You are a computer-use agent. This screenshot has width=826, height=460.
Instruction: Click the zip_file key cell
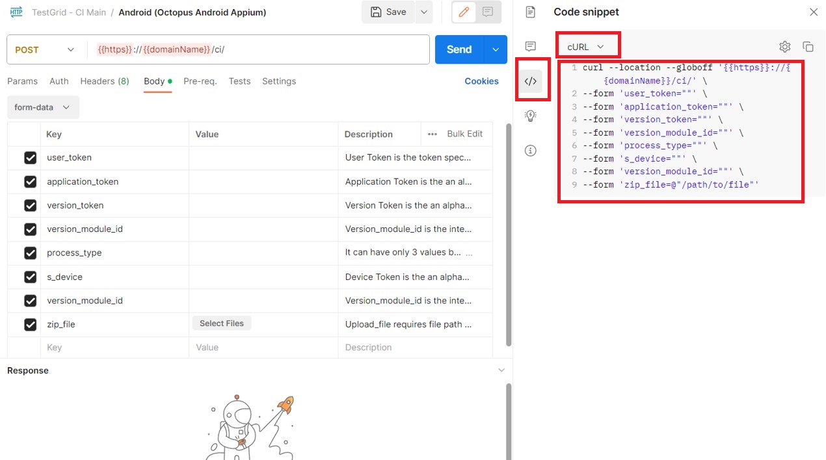(x=114, y=324)
